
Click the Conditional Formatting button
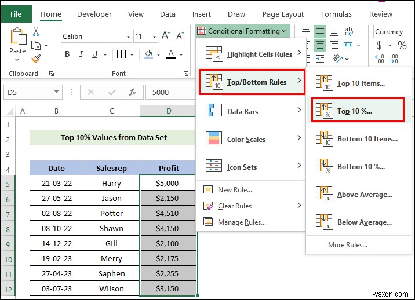click(243, 31)
